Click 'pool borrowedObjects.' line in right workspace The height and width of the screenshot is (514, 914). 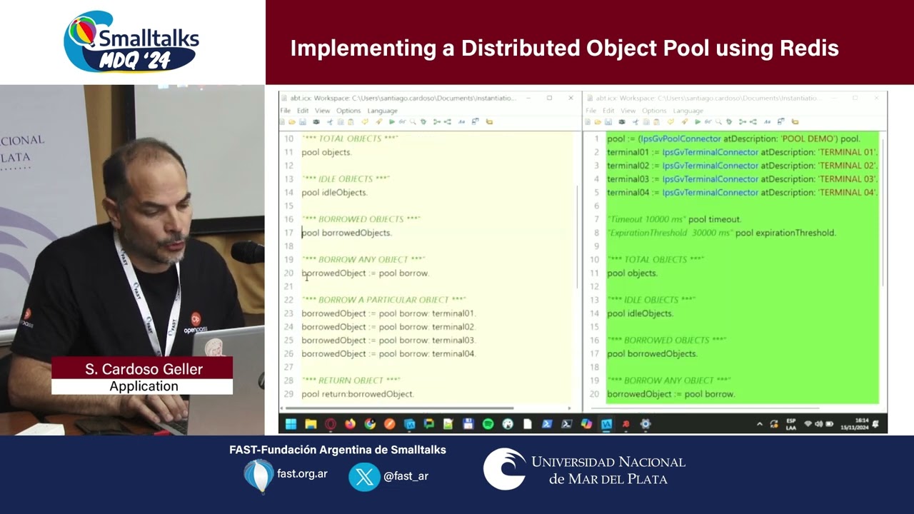(x=652, y=353)
